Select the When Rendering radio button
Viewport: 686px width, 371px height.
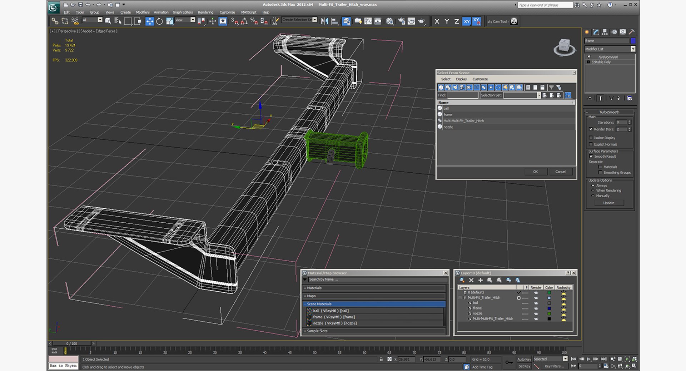593,191
